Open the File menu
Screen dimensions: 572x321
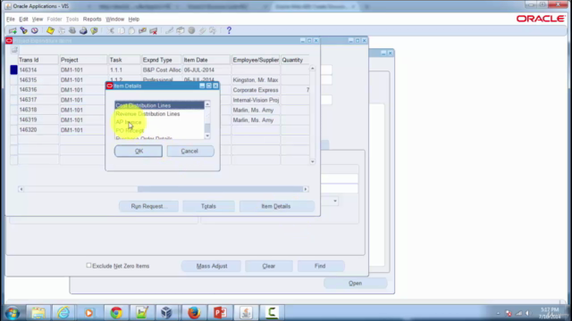point(11,19)
